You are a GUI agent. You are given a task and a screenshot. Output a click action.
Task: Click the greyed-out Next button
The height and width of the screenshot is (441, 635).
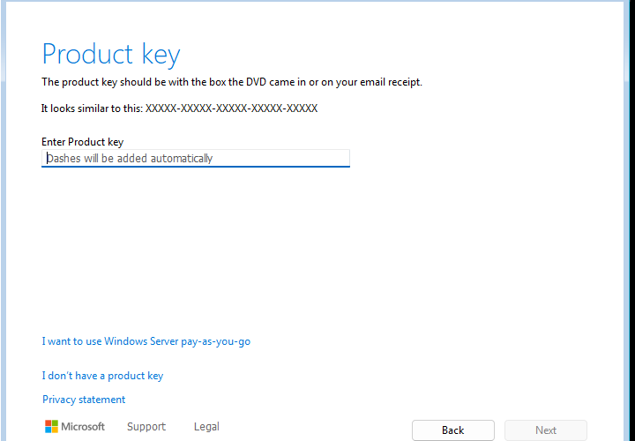546,430
